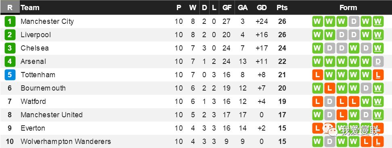Click Tottenham's blue rank 5 badge
The height and width of the screenshot is (148, 392).
coord(10,75)
